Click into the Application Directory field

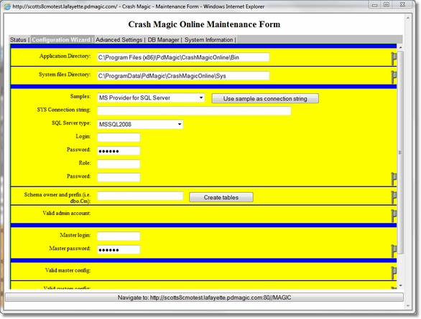(183, 57)
